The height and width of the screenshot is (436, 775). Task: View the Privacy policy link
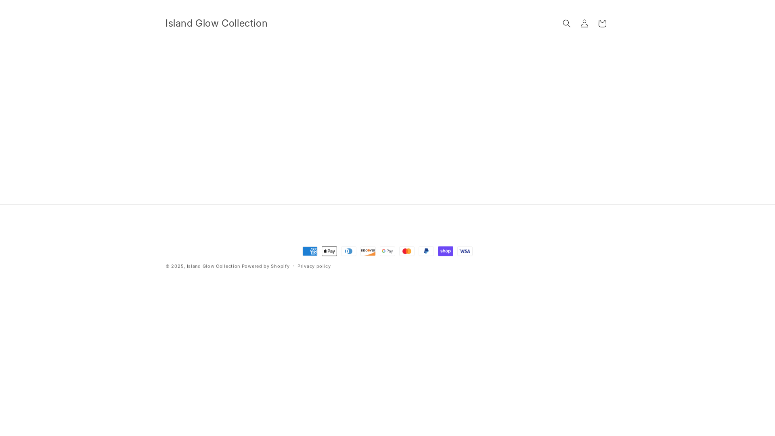[314, 266]
